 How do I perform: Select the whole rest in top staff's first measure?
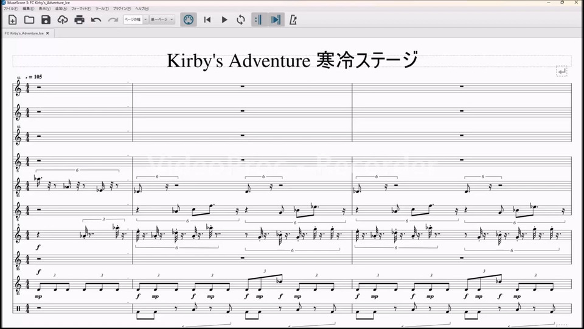point(39,87)
